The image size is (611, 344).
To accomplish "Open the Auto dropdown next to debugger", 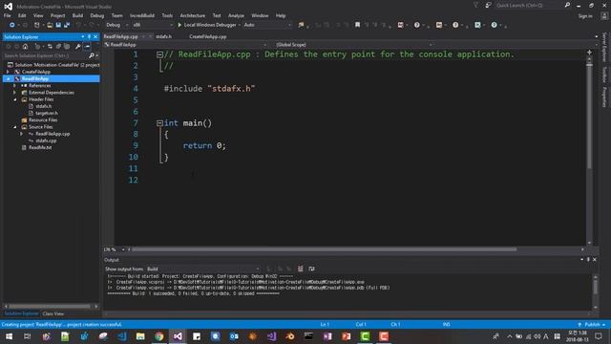I will point(267,25).
